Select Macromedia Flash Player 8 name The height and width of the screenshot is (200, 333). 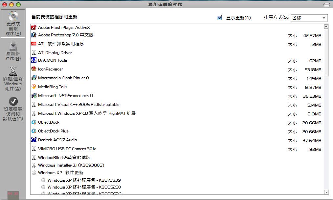click(x=63, y=78)
